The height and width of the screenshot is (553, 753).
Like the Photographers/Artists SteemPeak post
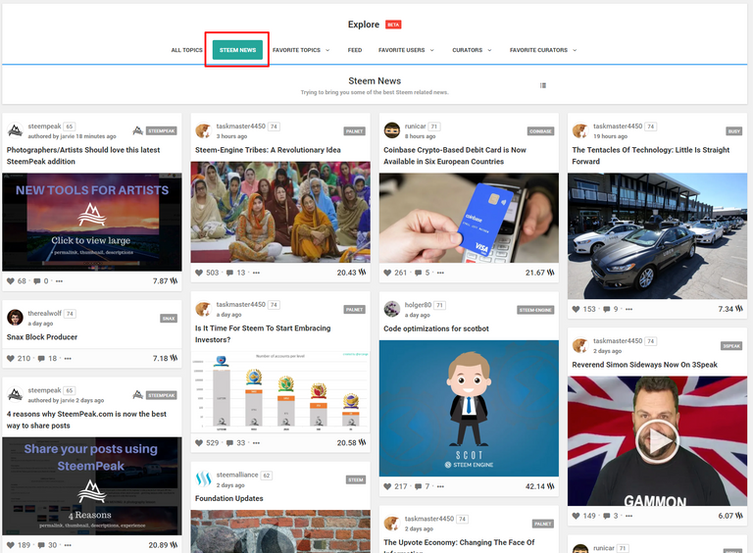click(x=11, y=280)
